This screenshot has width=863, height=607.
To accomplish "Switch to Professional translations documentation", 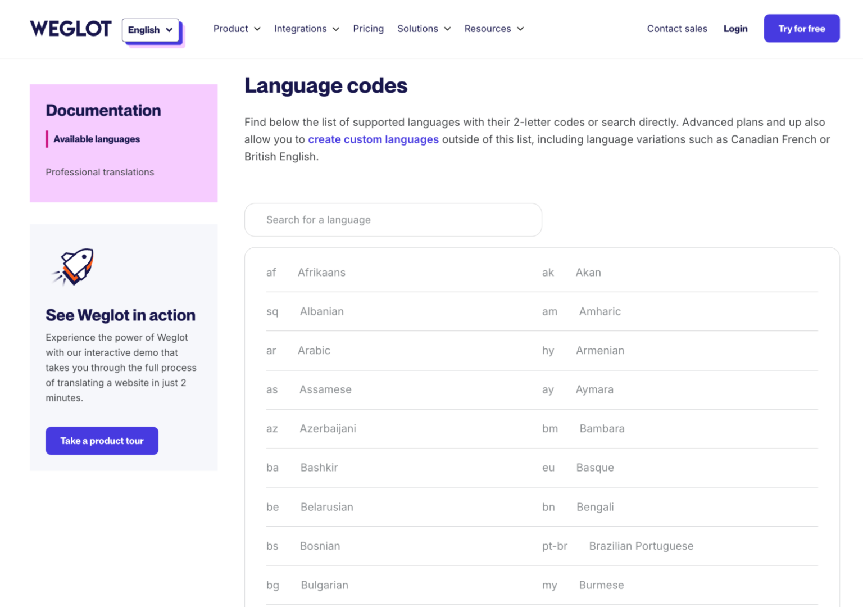I will click(x=99, y=172).
